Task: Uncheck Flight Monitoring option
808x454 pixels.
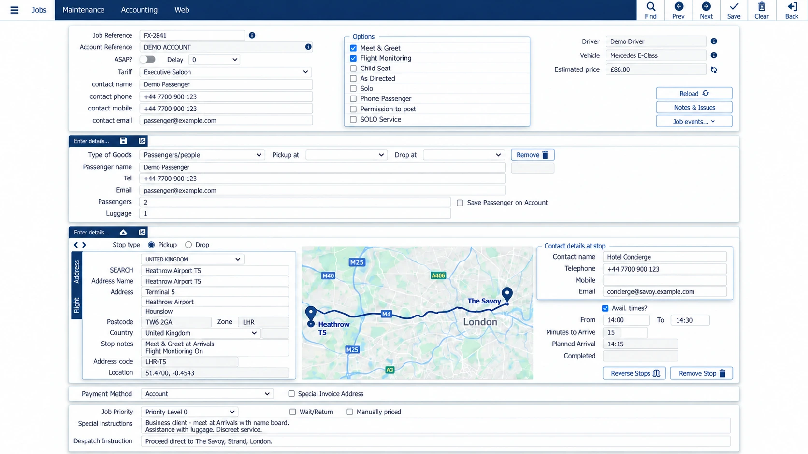Action: tap(353, 58)
